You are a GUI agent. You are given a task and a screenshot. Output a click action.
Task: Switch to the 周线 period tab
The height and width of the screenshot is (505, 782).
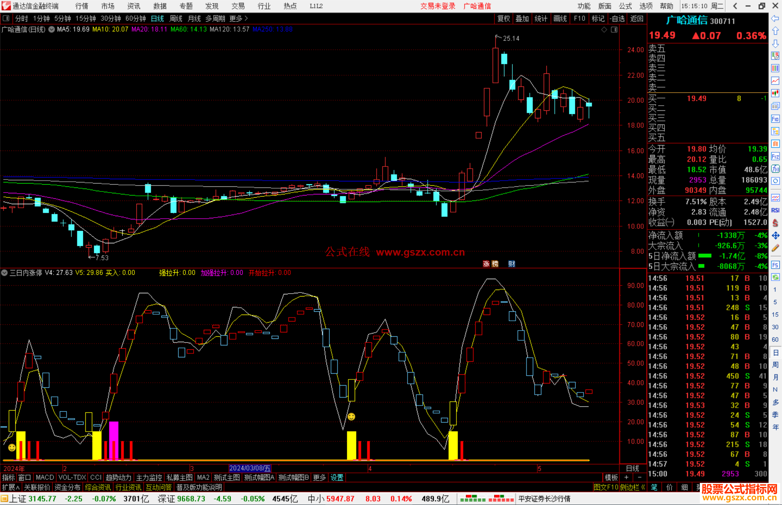(x=176, y=18)
